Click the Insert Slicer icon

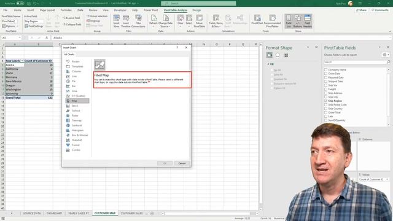coord(116,21)
